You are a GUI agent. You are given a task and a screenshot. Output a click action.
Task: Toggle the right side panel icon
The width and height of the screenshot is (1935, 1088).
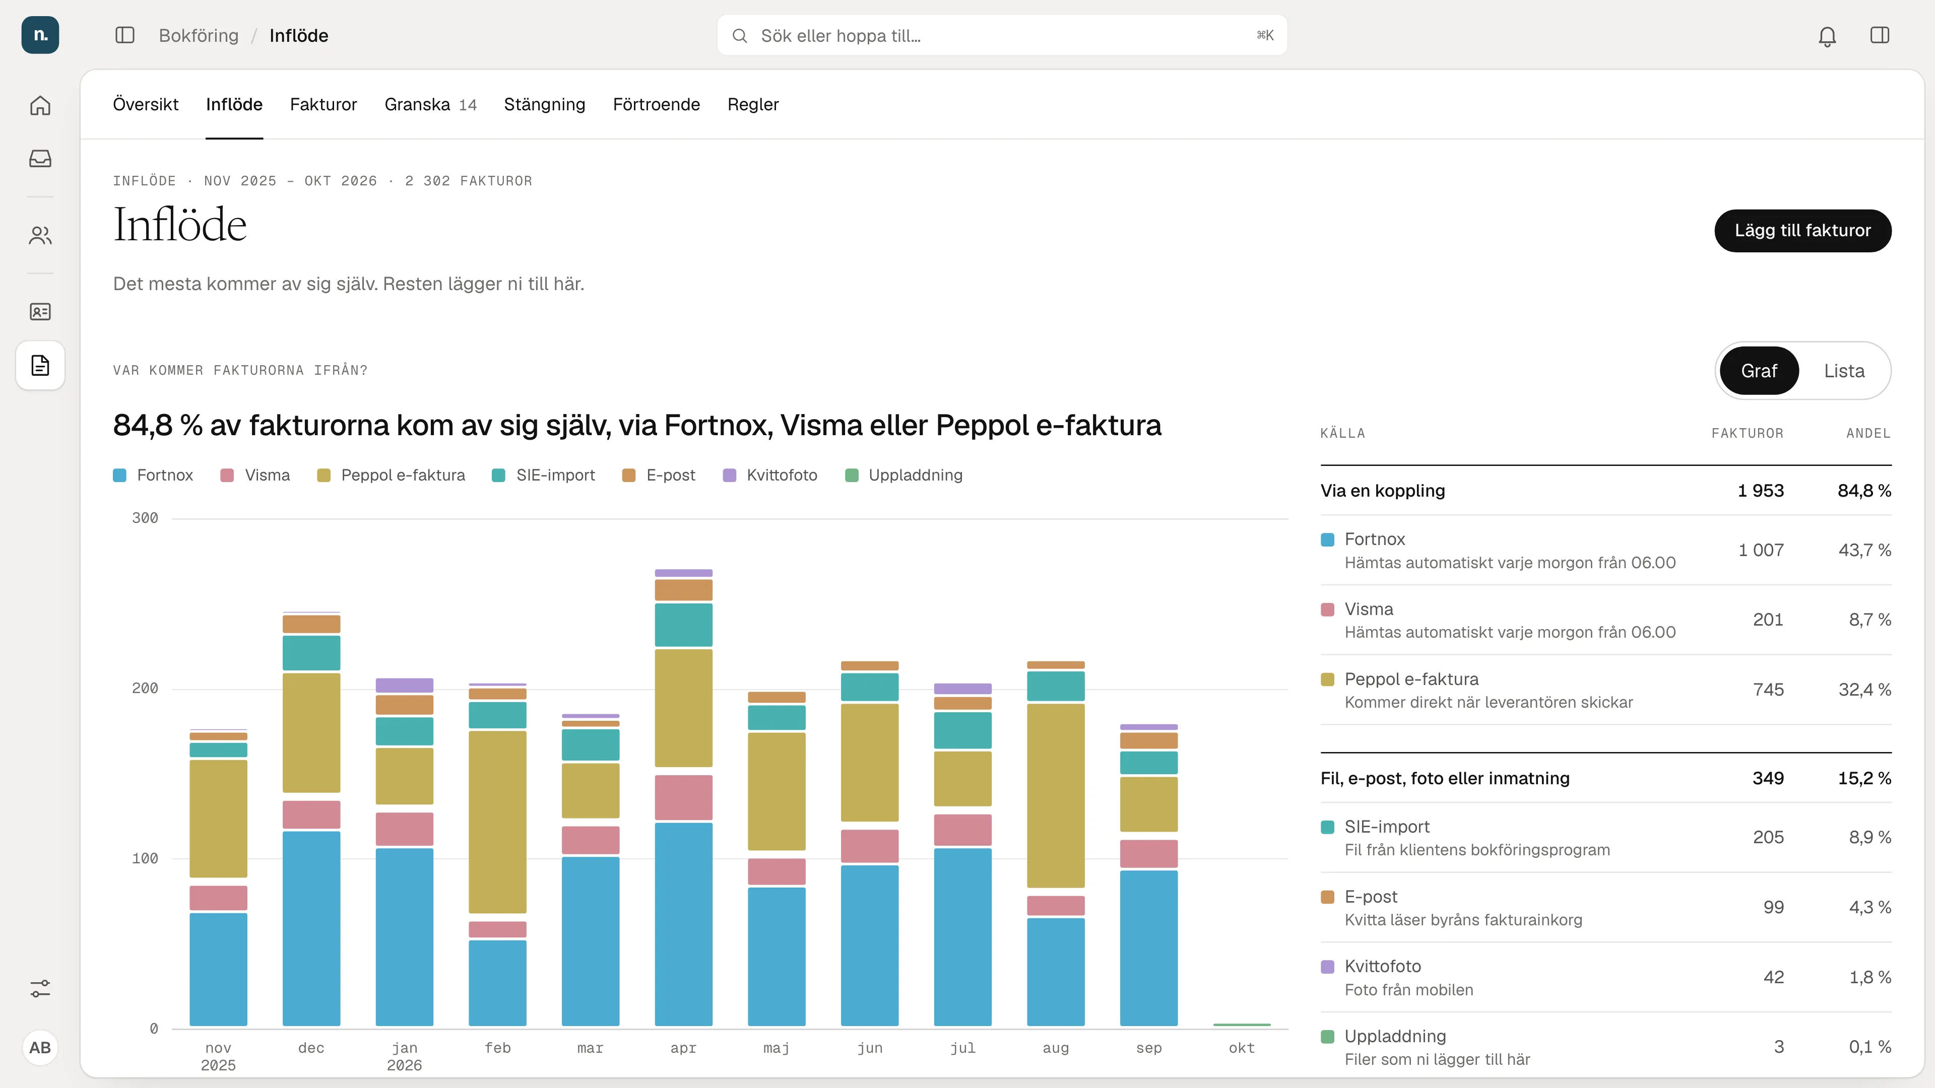coord(1880,35)
